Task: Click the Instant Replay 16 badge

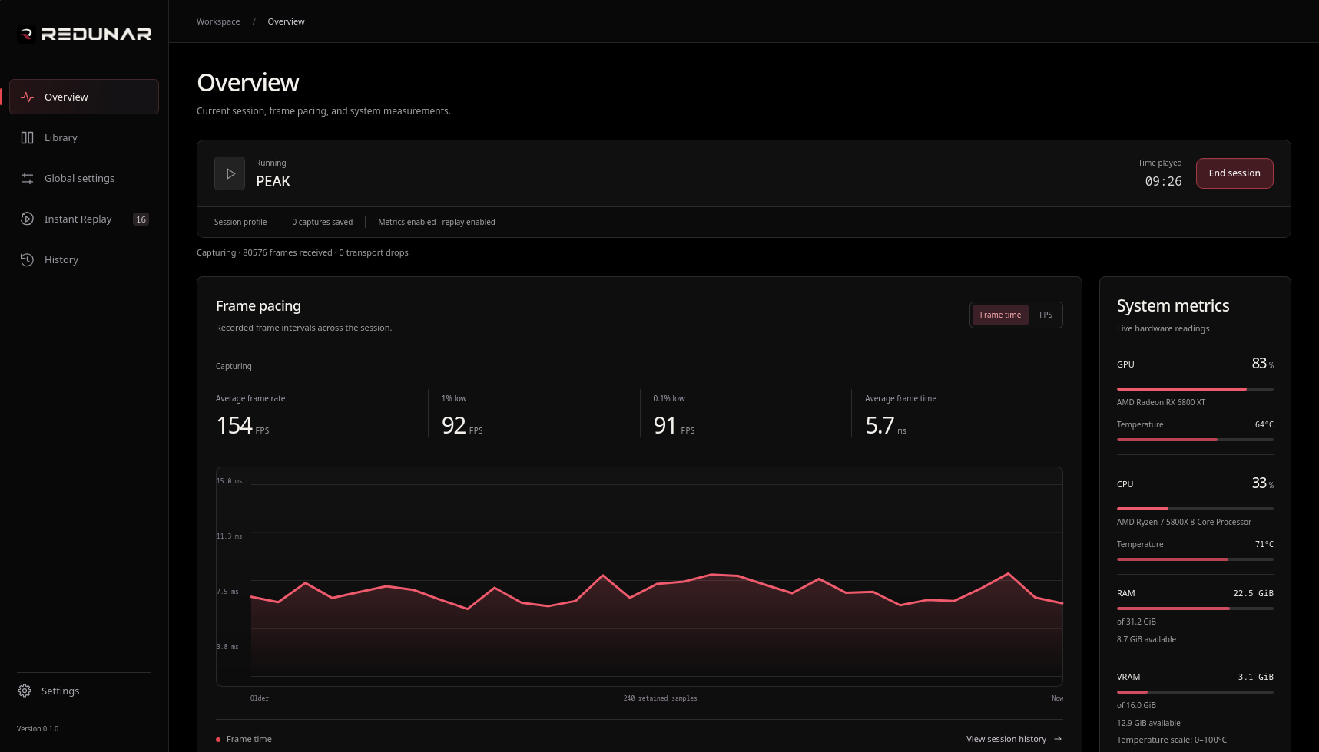Action: tap(141, 219)
